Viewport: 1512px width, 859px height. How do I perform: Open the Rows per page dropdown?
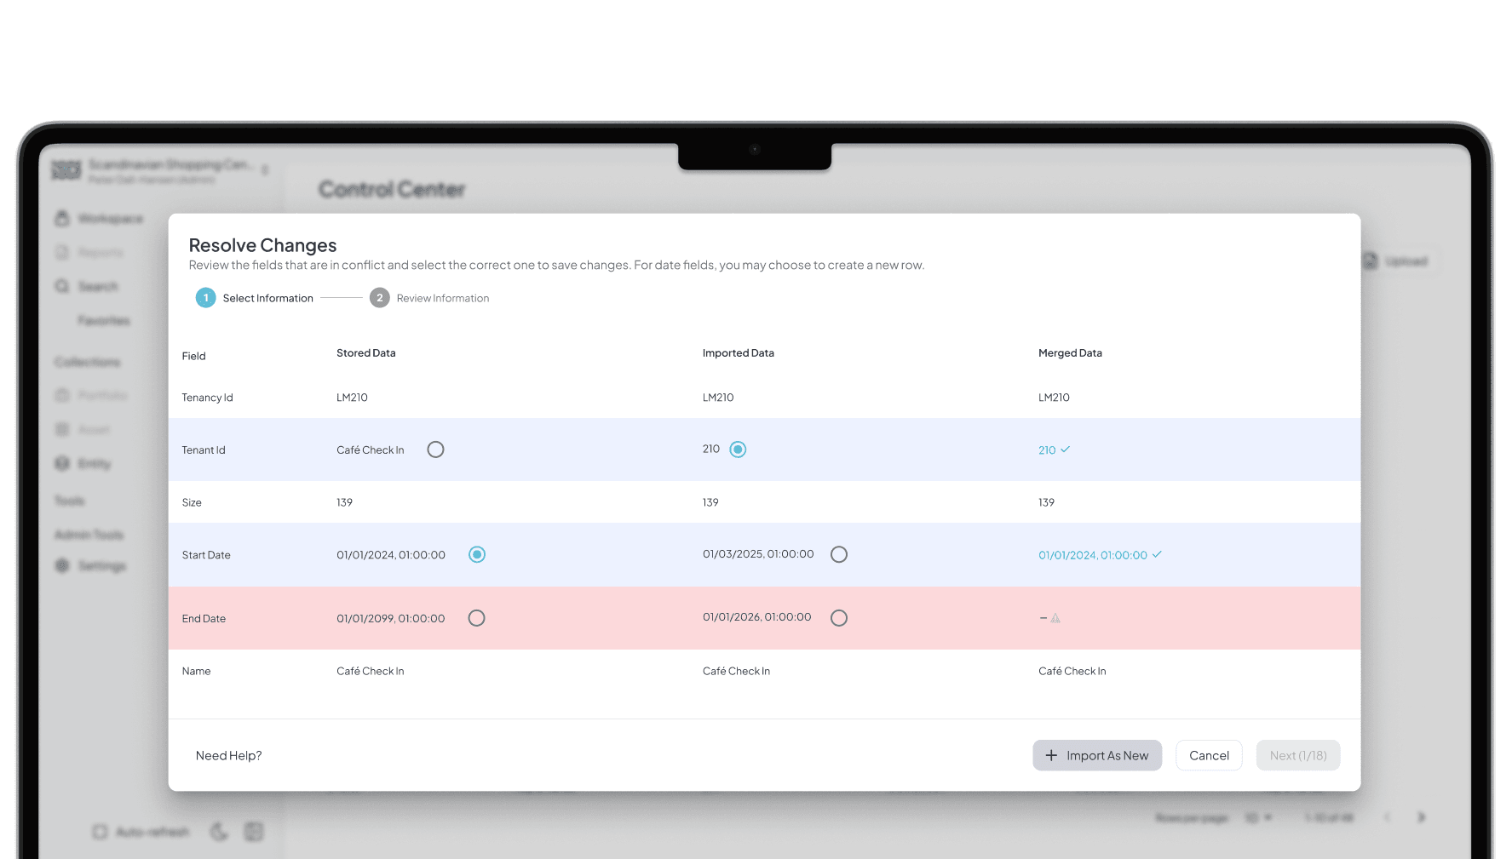[1258, 817]
